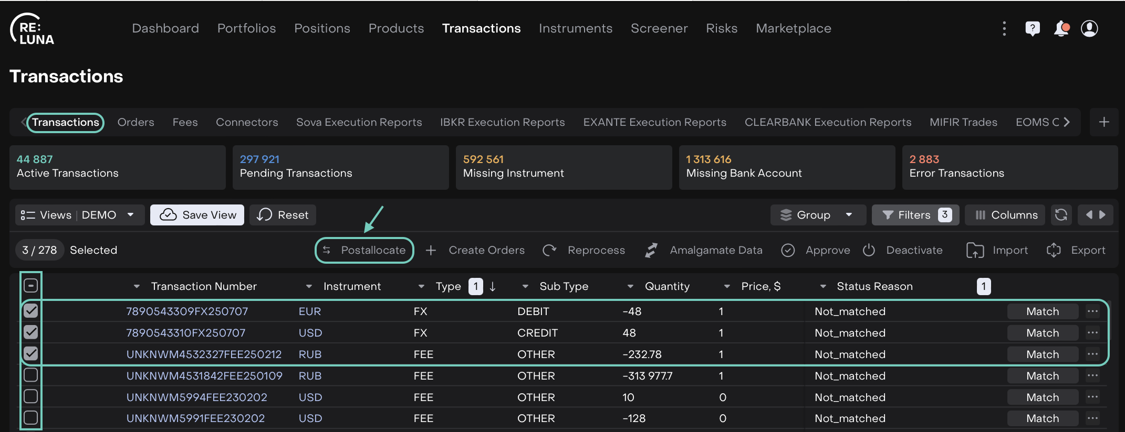This screenshot has width=1125, height=432.
Task: Add a new tab with plus icon
Action: point(1104,122)
